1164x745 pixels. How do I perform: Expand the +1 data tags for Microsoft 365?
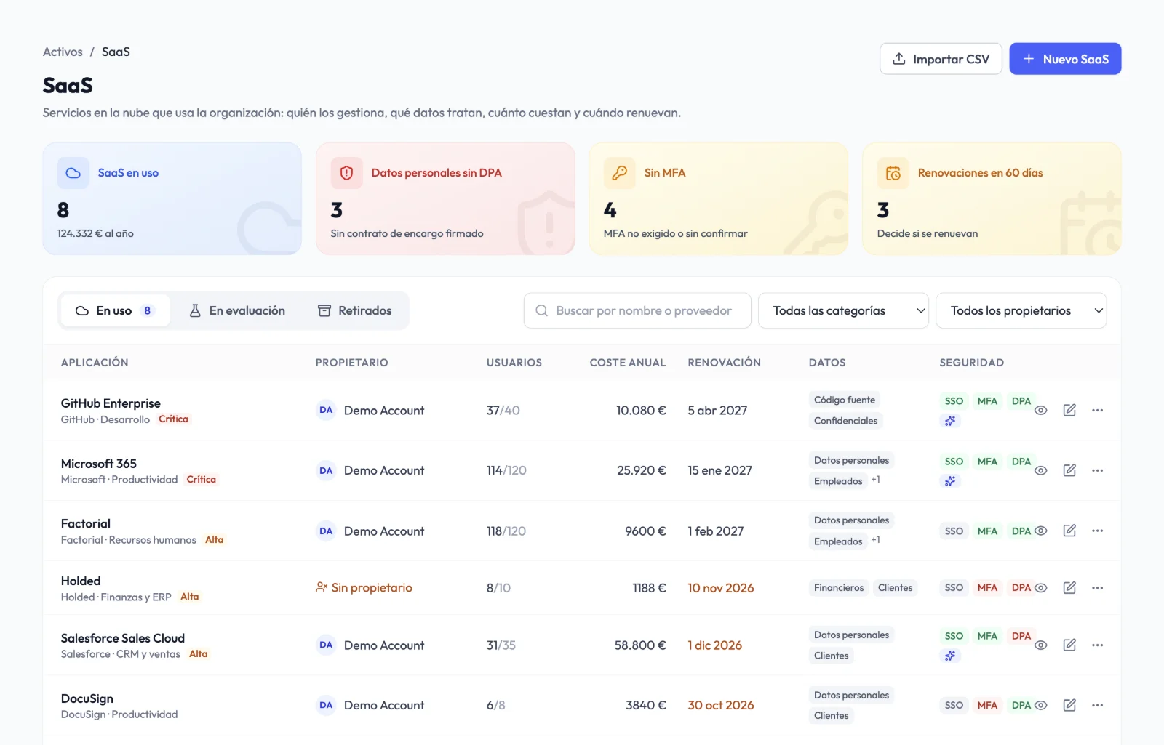tap(876, 480)
